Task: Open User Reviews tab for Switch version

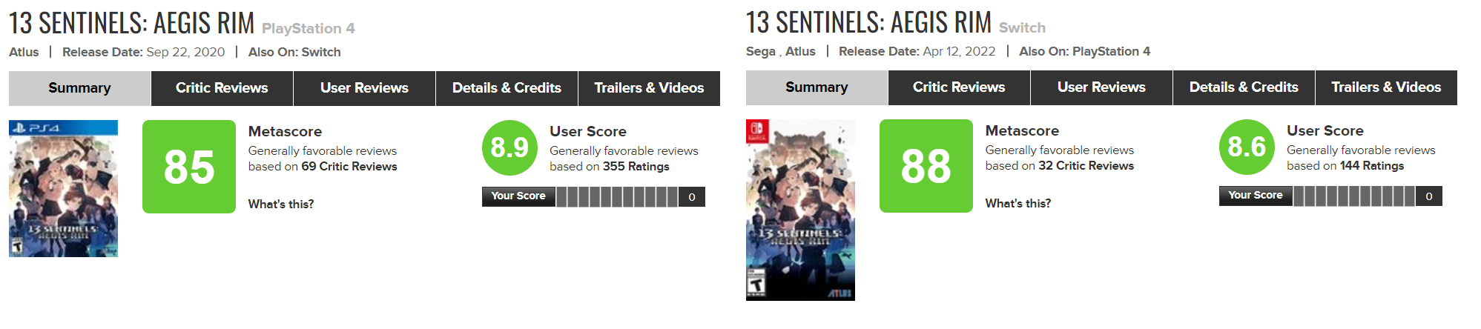Action: pos(1101,87)
